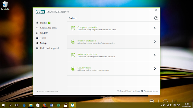Screen dimensions: 193x108
Task: Click the volume speaker tray icon
Action: click(171, 105)
